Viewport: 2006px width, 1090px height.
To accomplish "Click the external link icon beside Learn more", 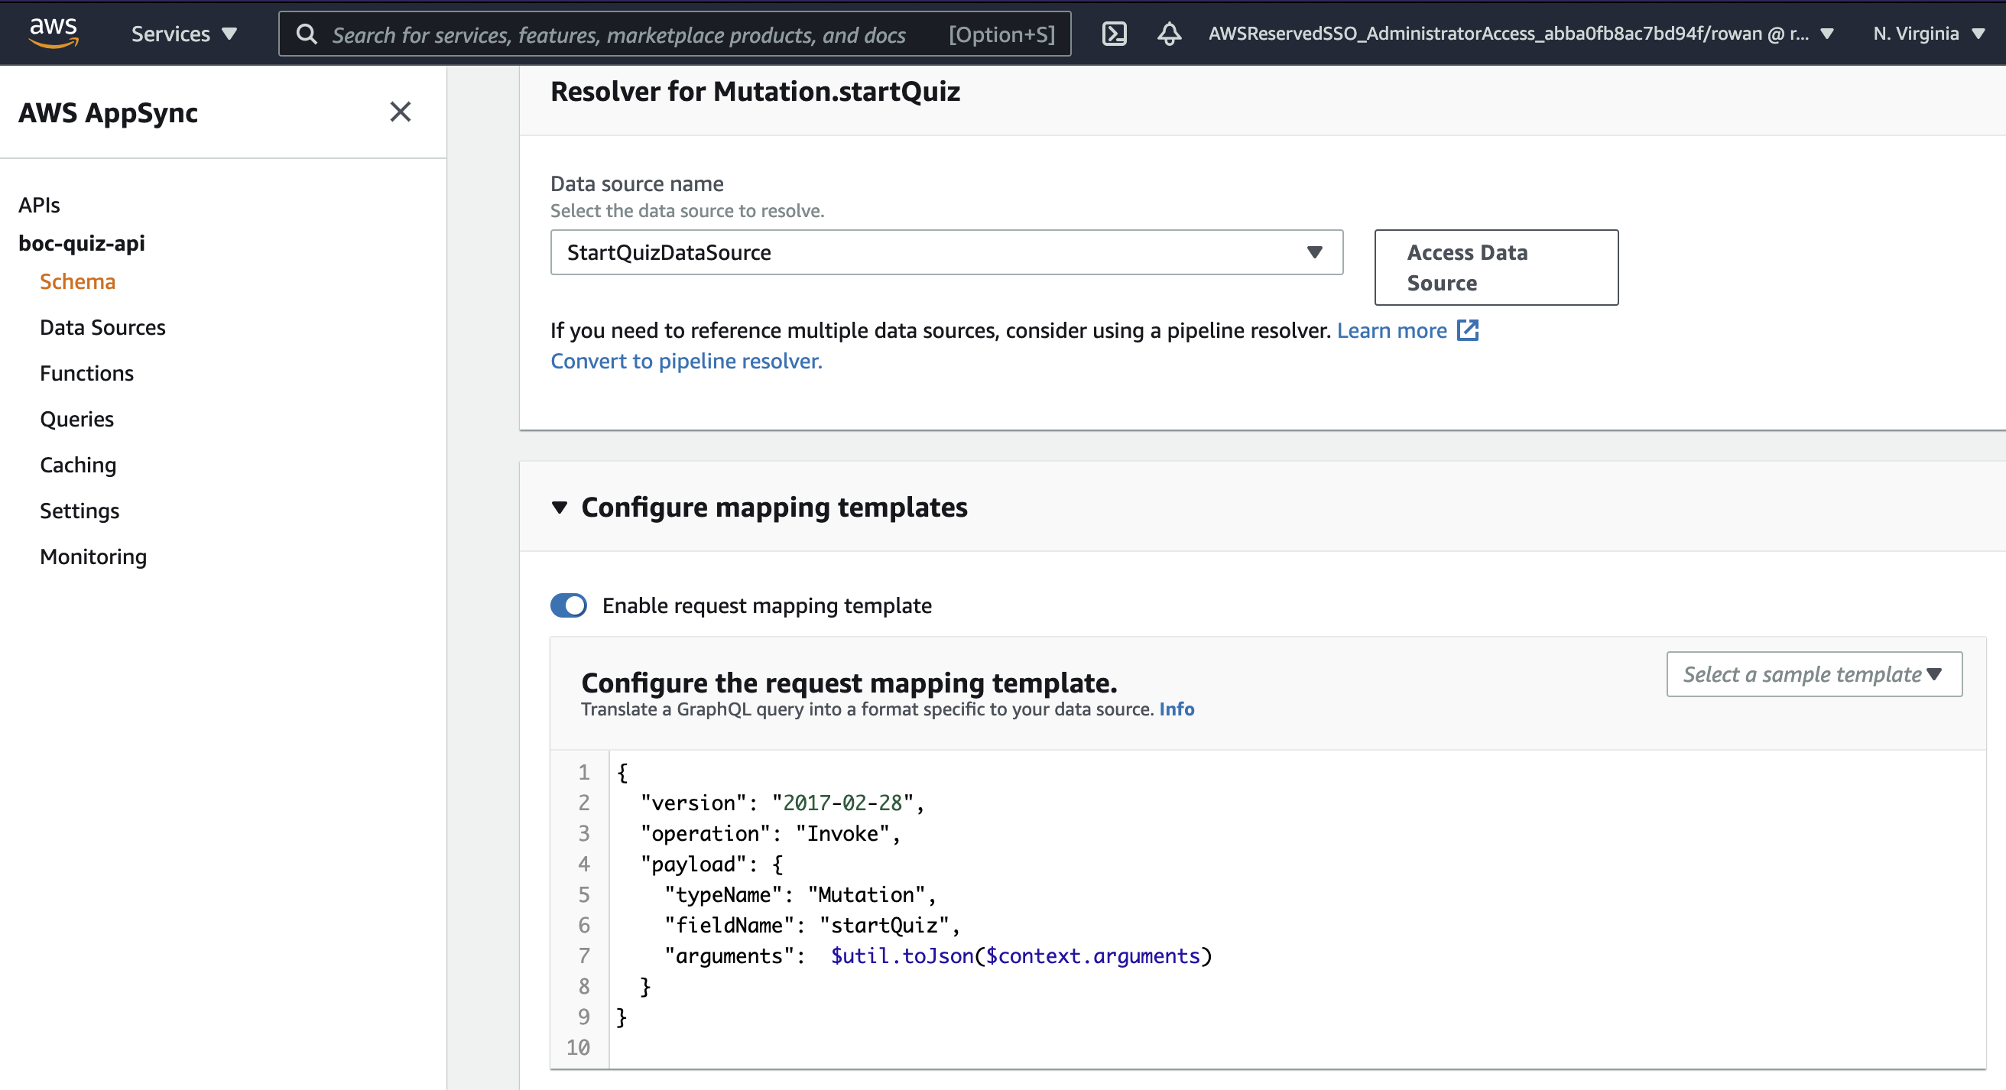I will pyautogui.click(x=1467, y=330).
